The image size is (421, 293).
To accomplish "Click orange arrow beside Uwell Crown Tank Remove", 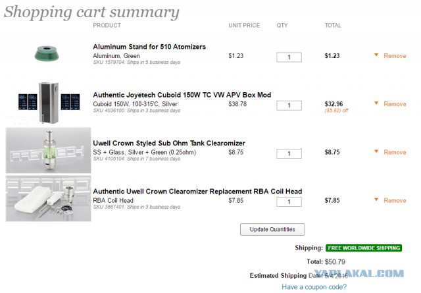I will [376, 151].
